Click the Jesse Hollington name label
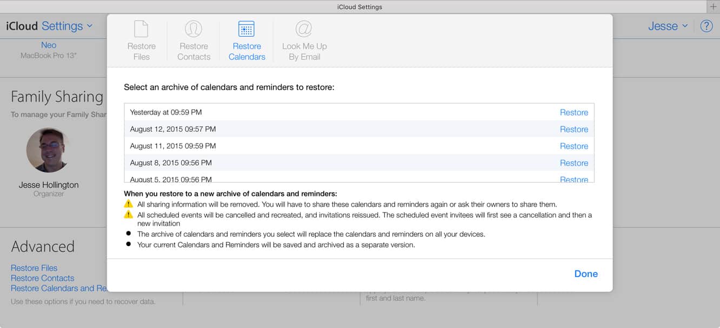The width and height of the screenshot is (720, 328). (x=49, y=184)
